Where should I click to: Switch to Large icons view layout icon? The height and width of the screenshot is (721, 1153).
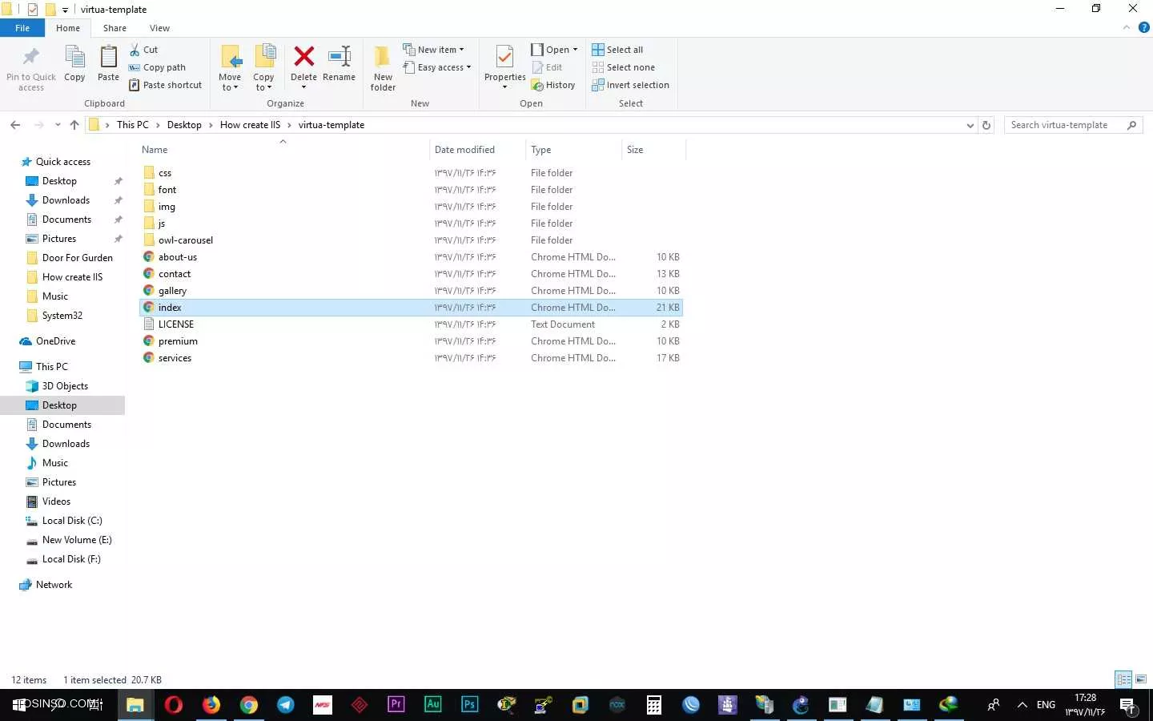point(1141,679)
